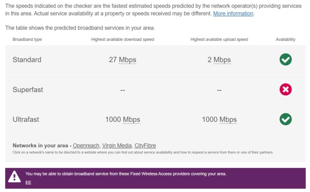Open the CityFibre network link
Screen dimensions: 310x192
(145, 145)
